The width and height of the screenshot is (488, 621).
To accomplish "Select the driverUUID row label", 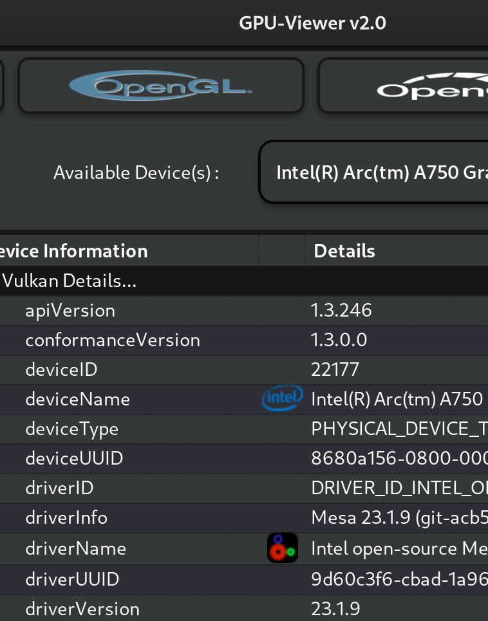I will [72, 579].
